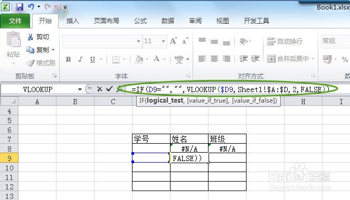
Task: Toggle Bold formatting
Action: tap(68, 59)
